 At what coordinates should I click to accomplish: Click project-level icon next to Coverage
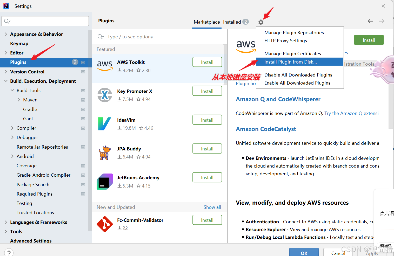(83, 166)
